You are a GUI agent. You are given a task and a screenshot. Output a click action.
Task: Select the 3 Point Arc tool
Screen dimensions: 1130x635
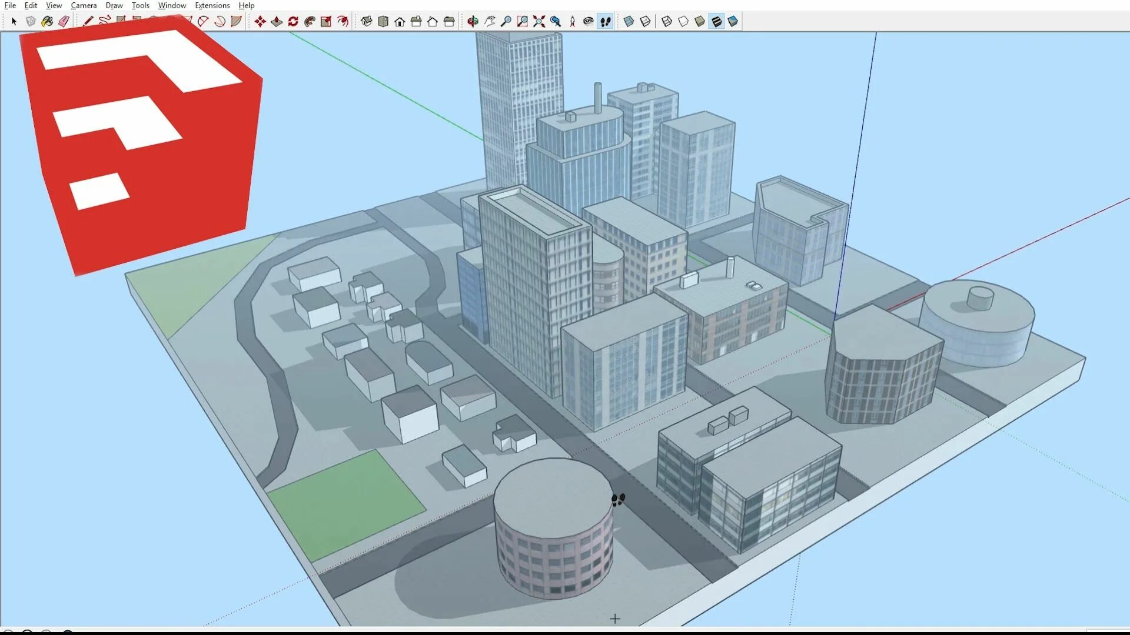220,22
